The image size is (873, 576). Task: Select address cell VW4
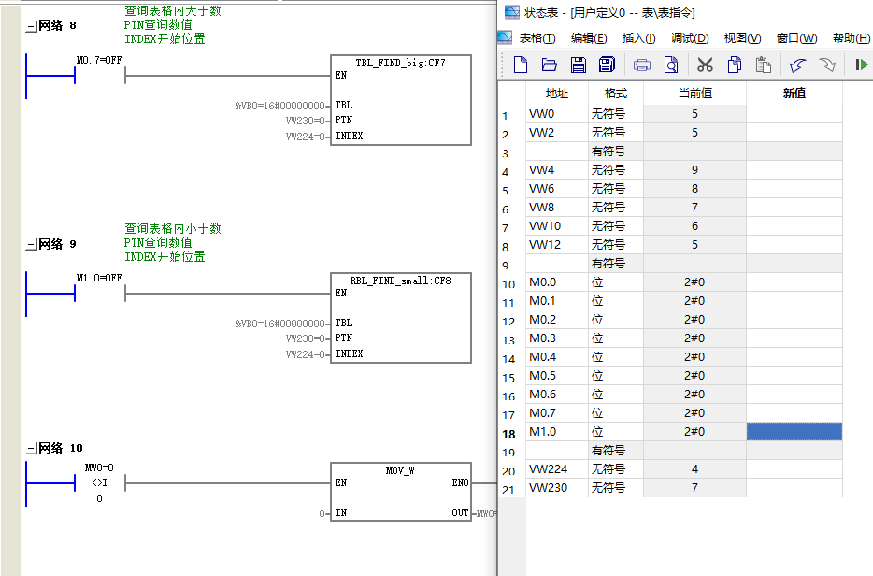point(557,170)
